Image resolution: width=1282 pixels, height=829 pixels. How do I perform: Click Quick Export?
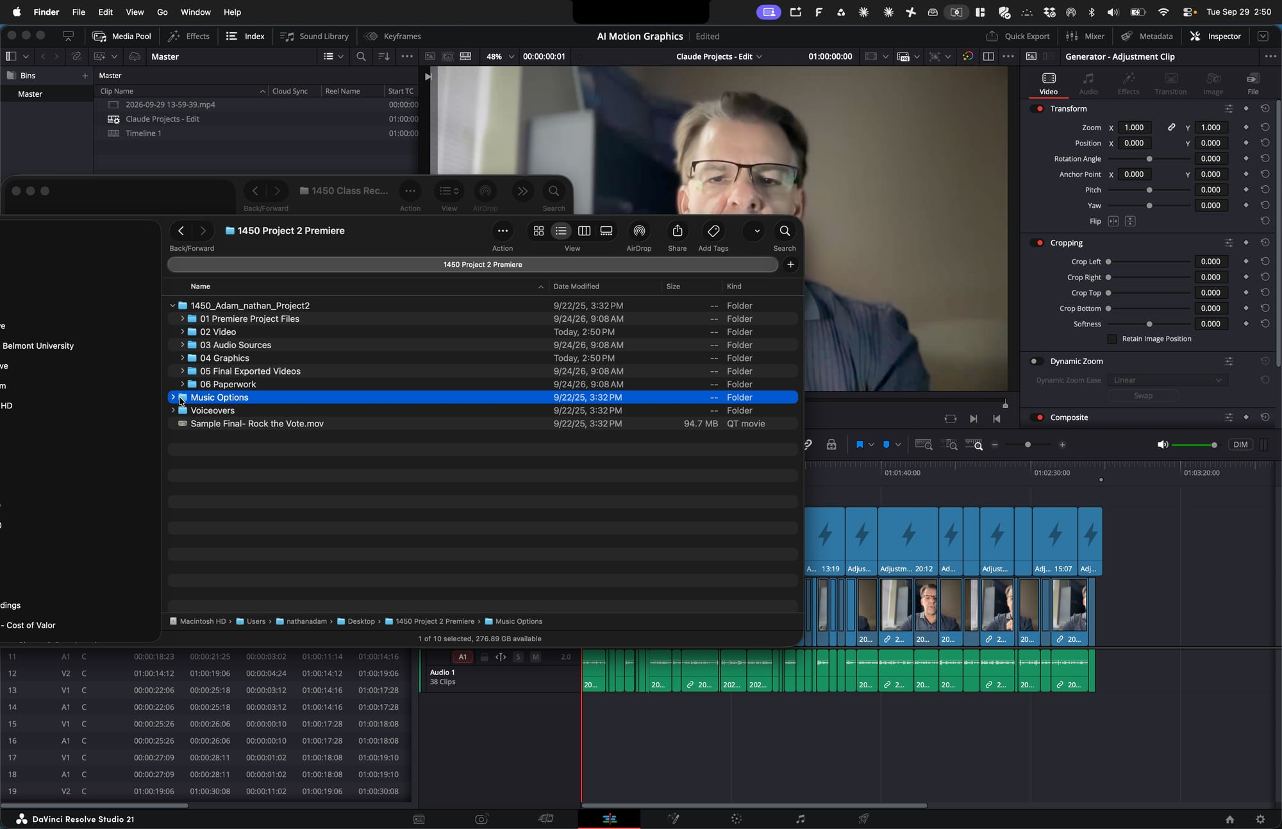click(1018, 37)
